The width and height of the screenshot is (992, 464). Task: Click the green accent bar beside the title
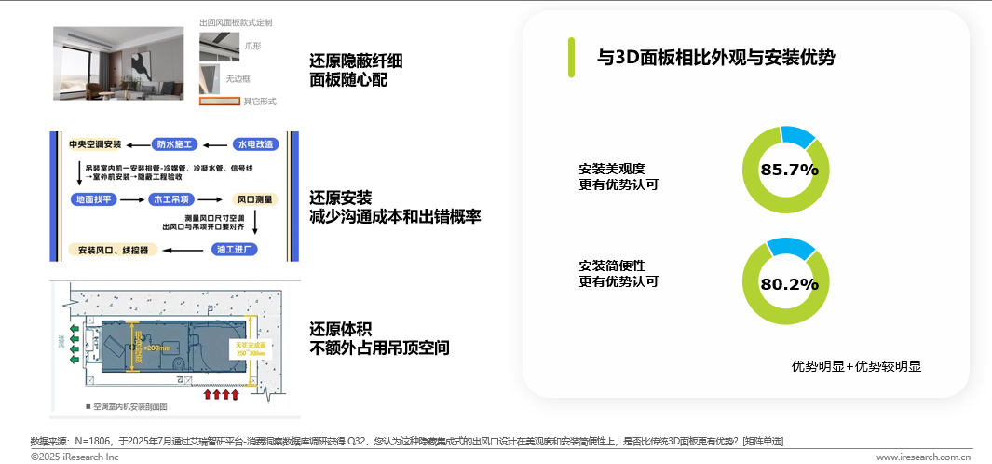point(571,58)
